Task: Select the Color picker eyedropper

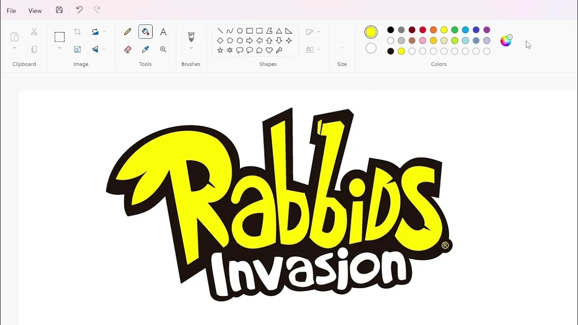Action: click(x=145, y=49)
